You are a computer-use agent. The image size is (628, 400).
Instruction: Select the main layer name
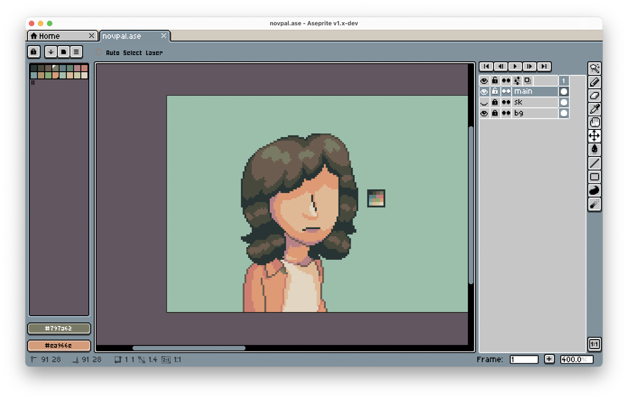pyautogui.click(x=535, y=92)
